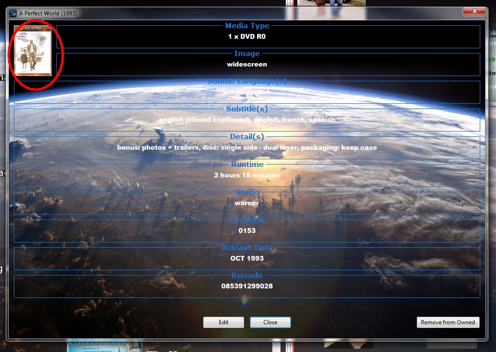Click the Edit button

(223, 322)
